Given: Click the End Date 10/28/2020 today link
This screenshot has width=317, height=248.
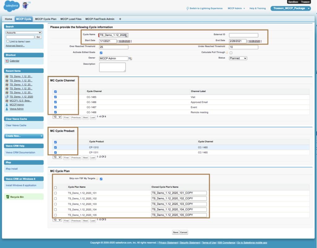Looking at the screenshot, I should point(254,41).
